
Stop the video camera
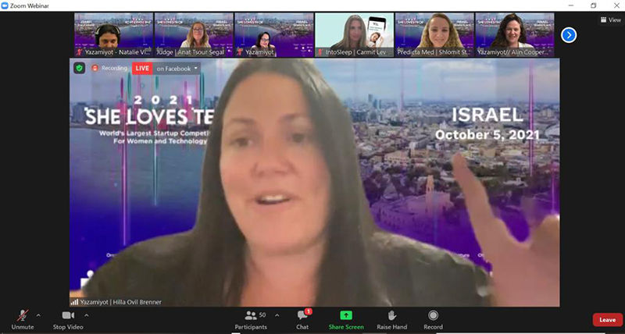pos(68,320)
